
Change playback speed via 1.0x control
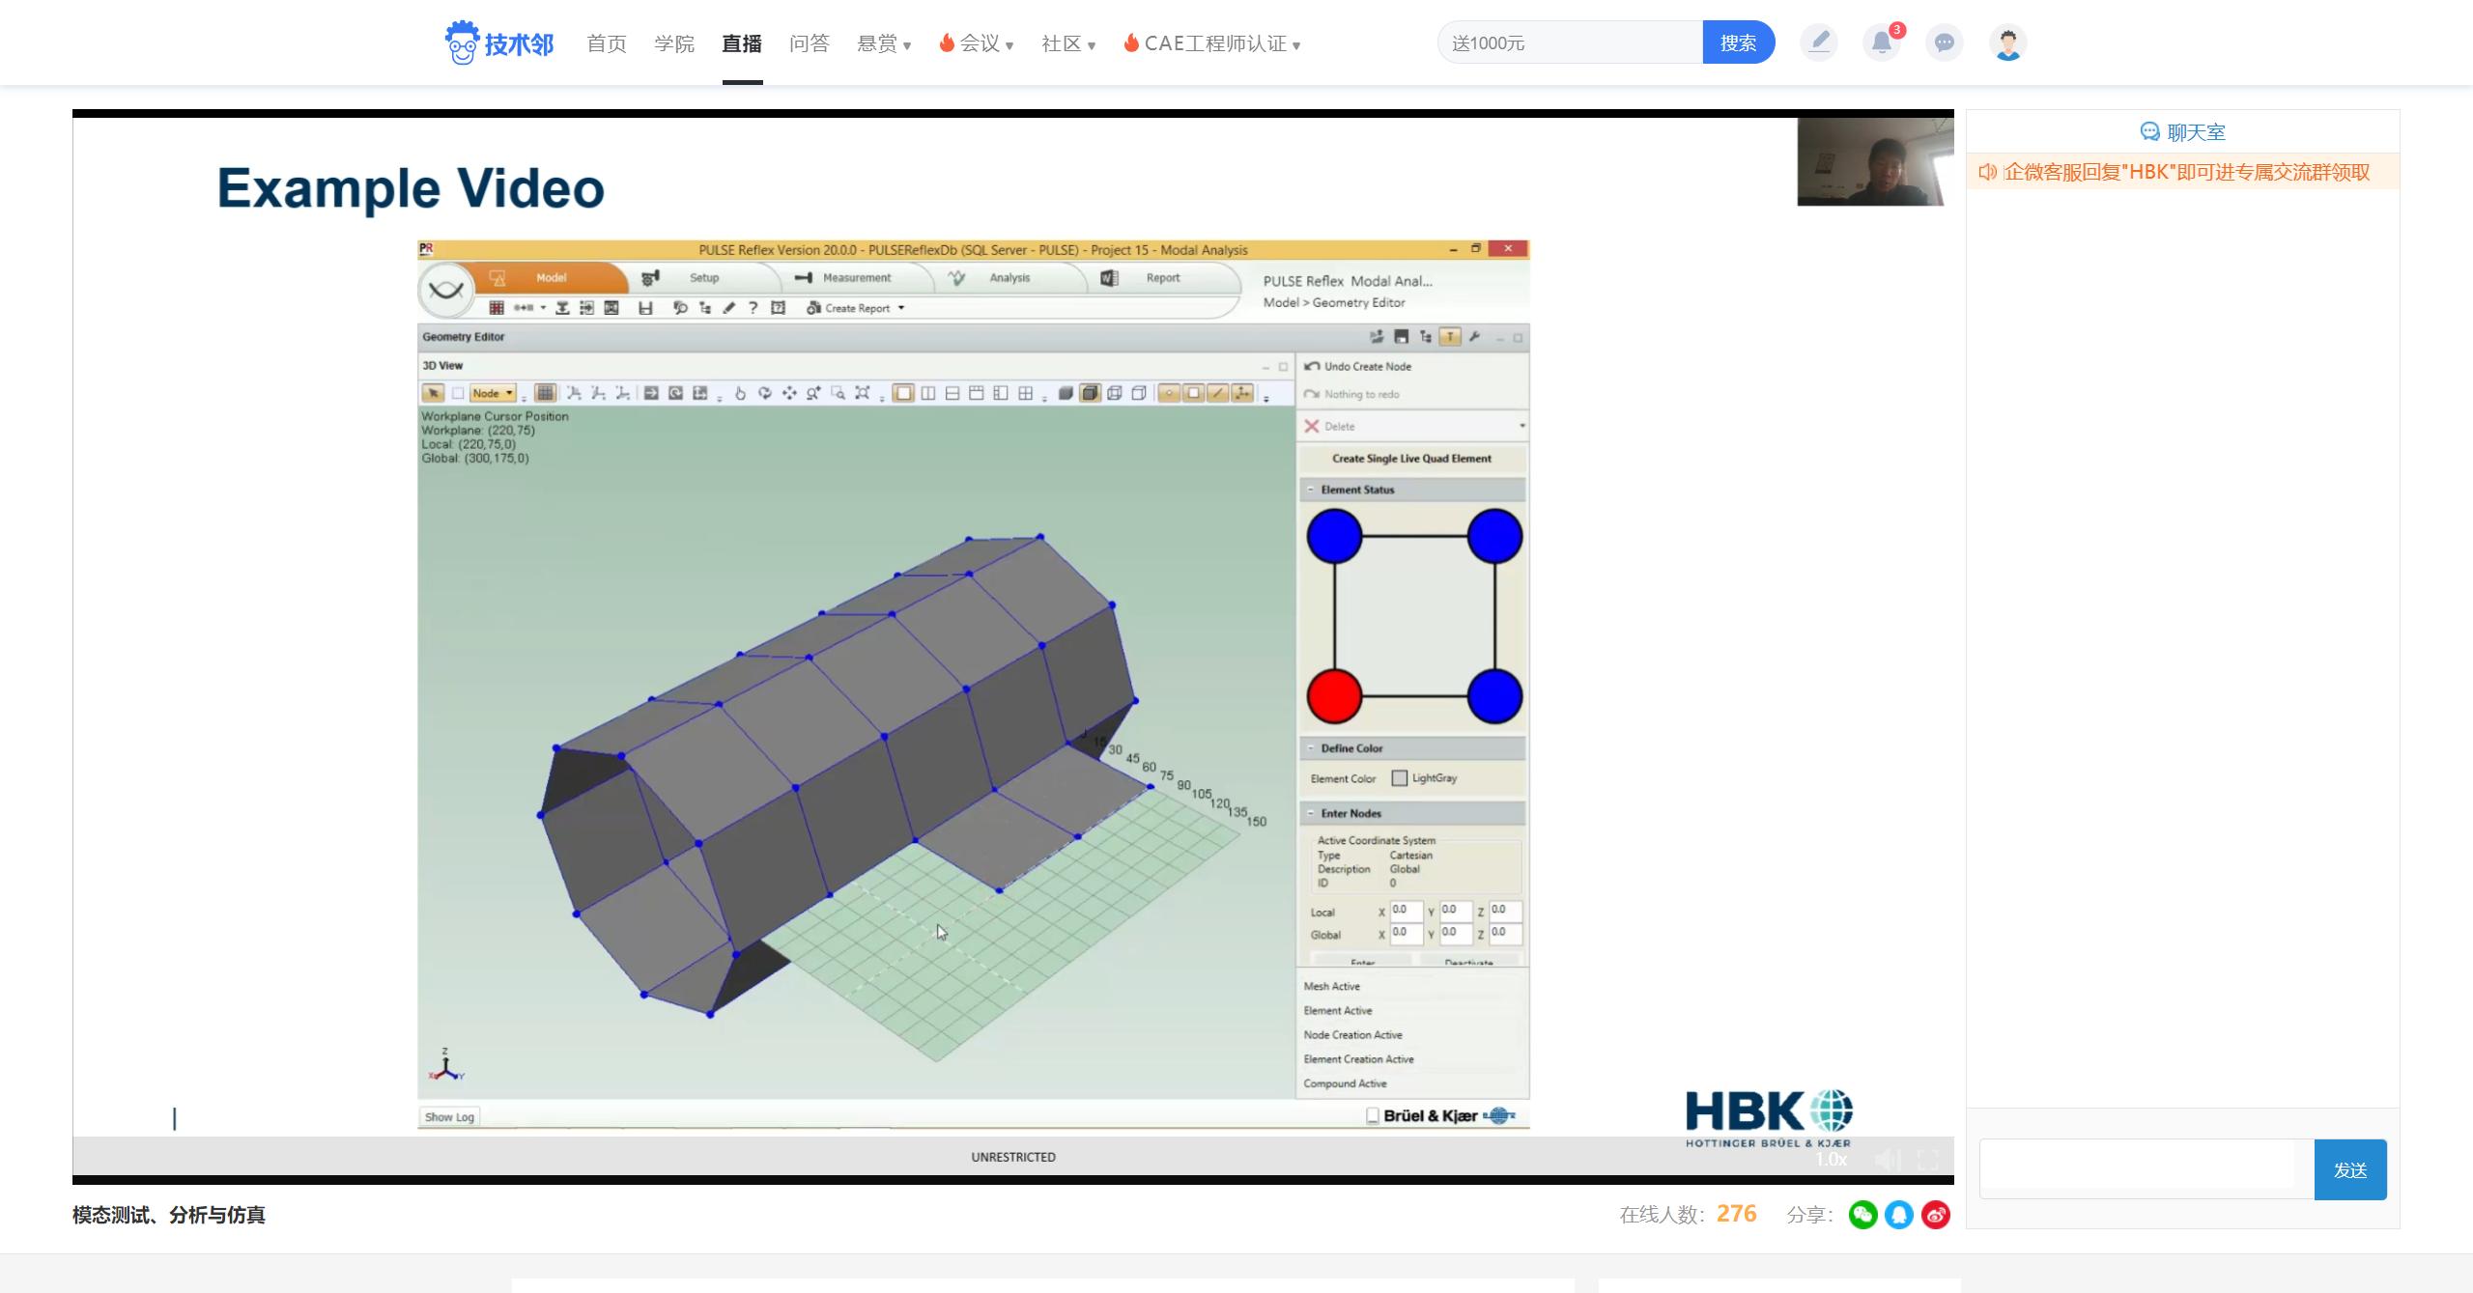click(x=1831, y=1160)
